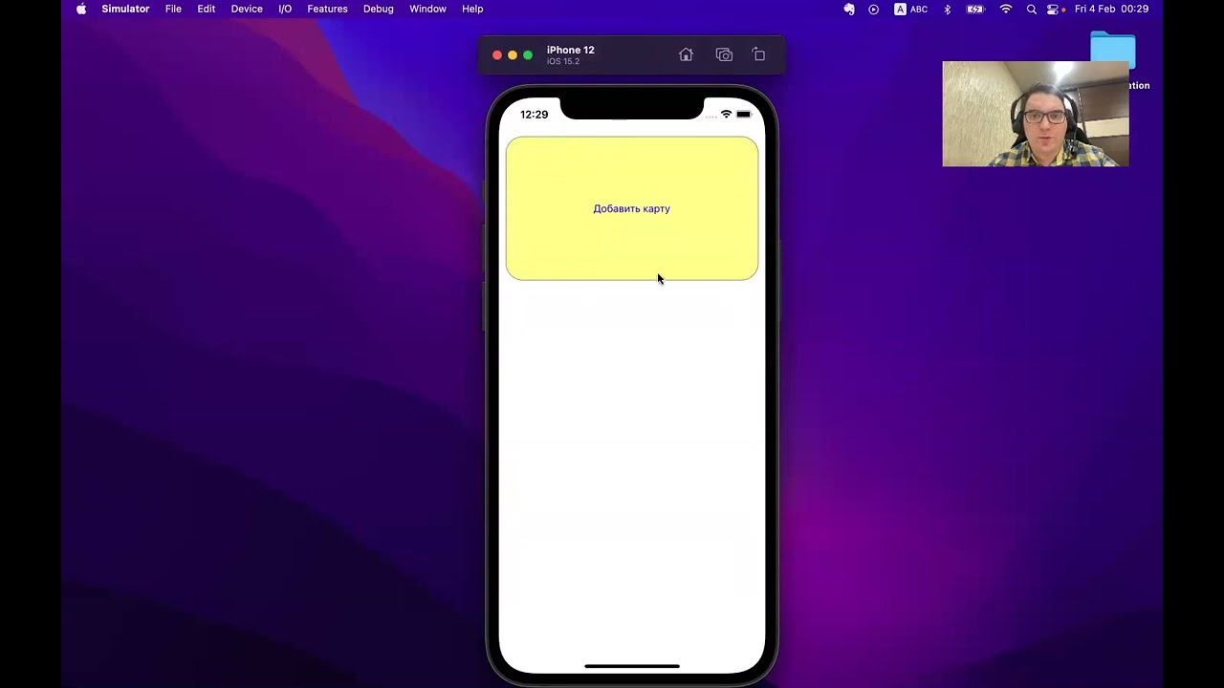Open the battery status menu

pos(975,9)
